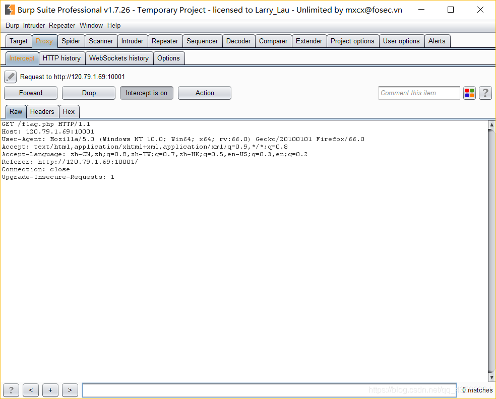This screenshot has height=399, width=496.
Task: Open the Help menu
Action: [114, 25]
